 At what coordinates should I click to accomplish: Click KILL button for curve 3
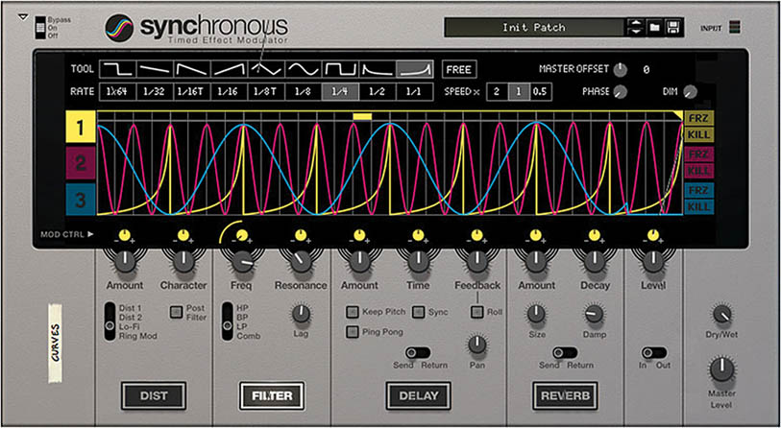coord(698,206)
